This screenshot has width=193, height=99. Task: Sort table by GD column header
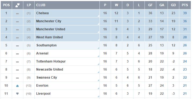173,5
